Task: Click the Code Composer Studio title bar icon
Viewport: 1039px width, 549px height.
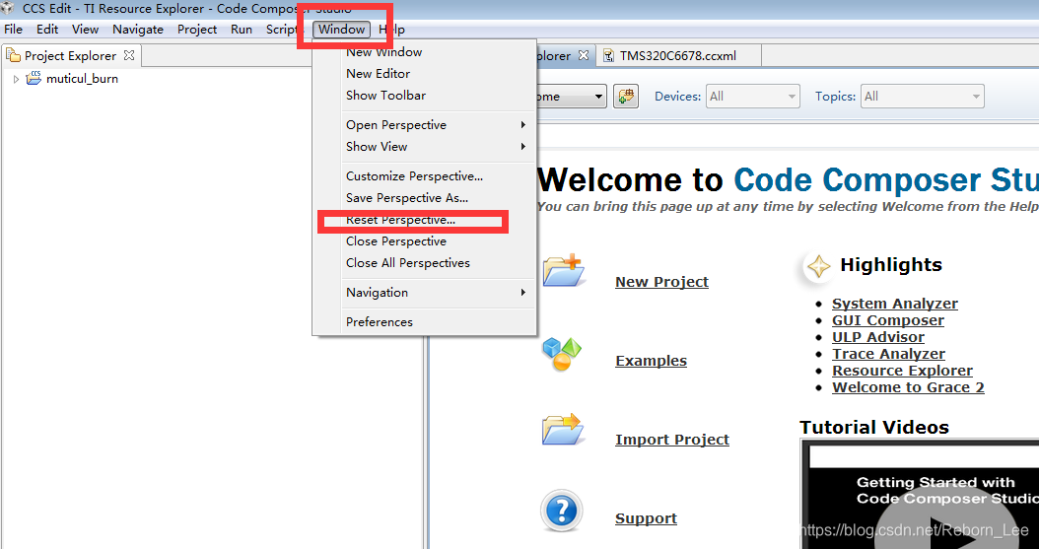Action: pos(8,9)
